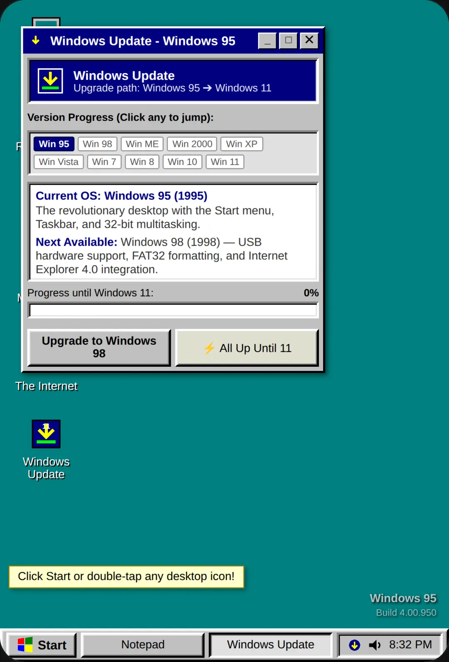Click the speaker volume icon in the system tray
Screen dimensions: 449x662
tap(375, 645)
